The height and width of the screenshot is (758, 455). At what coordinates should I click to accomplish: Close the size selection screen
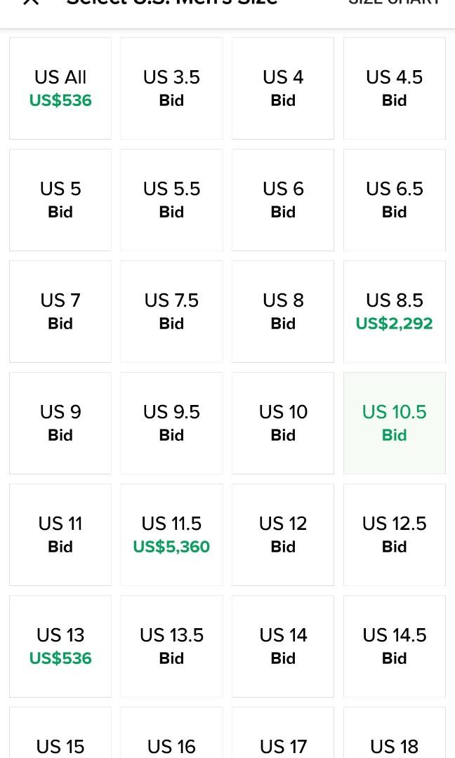[x=31, y=3]
